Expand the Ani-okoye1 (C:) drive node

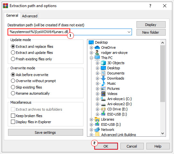pyautogui.click(x=97, y=99)
